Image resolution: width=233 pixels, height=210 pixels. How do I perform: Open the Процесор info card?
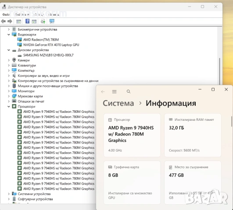(132, 135)
